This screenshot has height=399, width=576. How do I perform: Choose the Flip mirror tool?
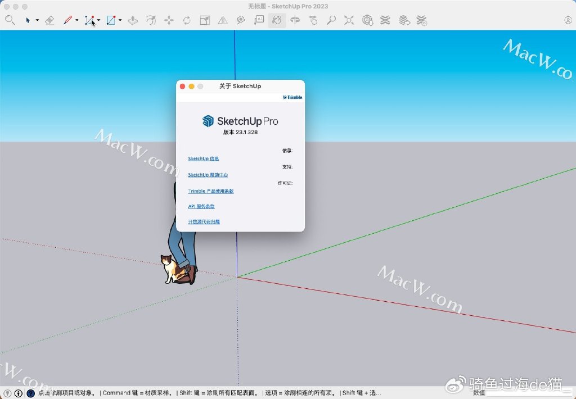coord(223,20)
